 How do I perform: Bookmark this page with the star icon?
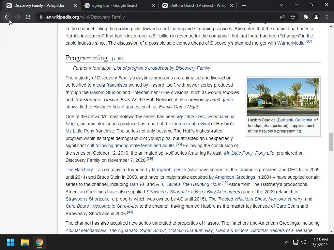pyautogui.click(x=293, y=17)
